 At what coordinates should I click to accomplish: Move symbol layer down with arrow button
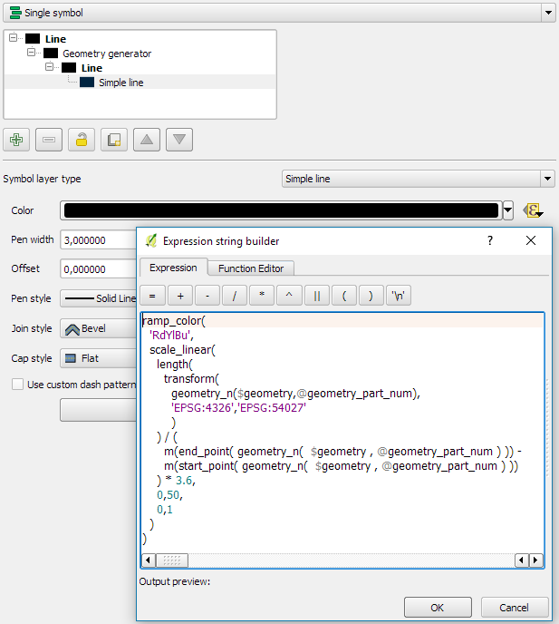coord(179,140)
